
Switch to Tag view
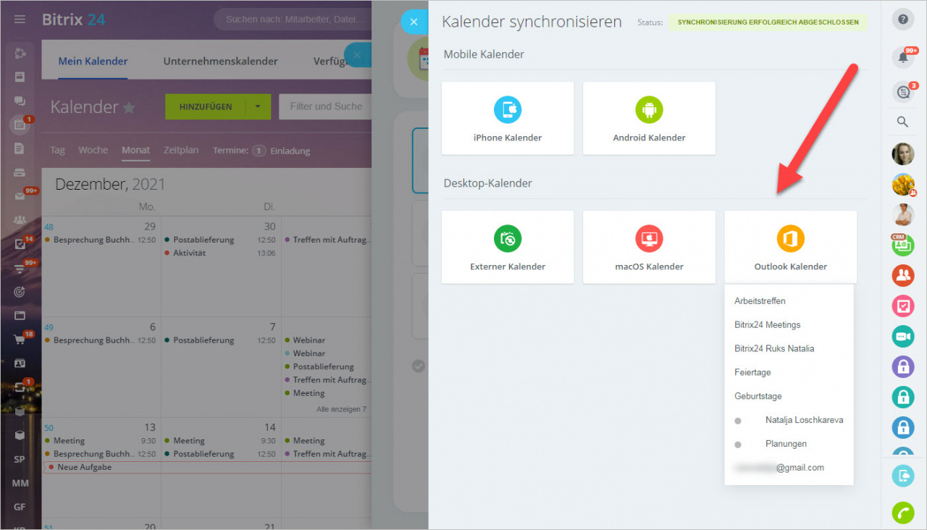(57, 151)
